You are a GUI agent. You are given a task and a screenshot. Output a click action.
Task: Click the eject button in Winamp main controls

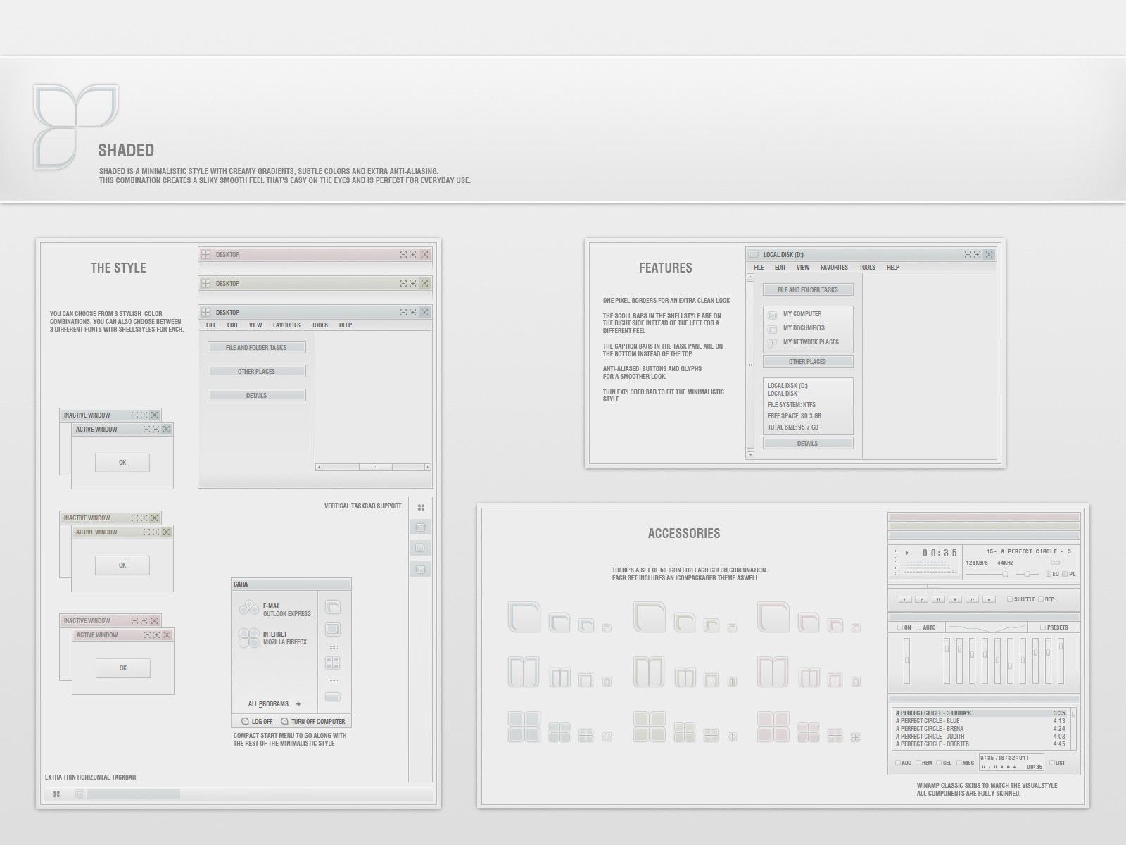989,599
